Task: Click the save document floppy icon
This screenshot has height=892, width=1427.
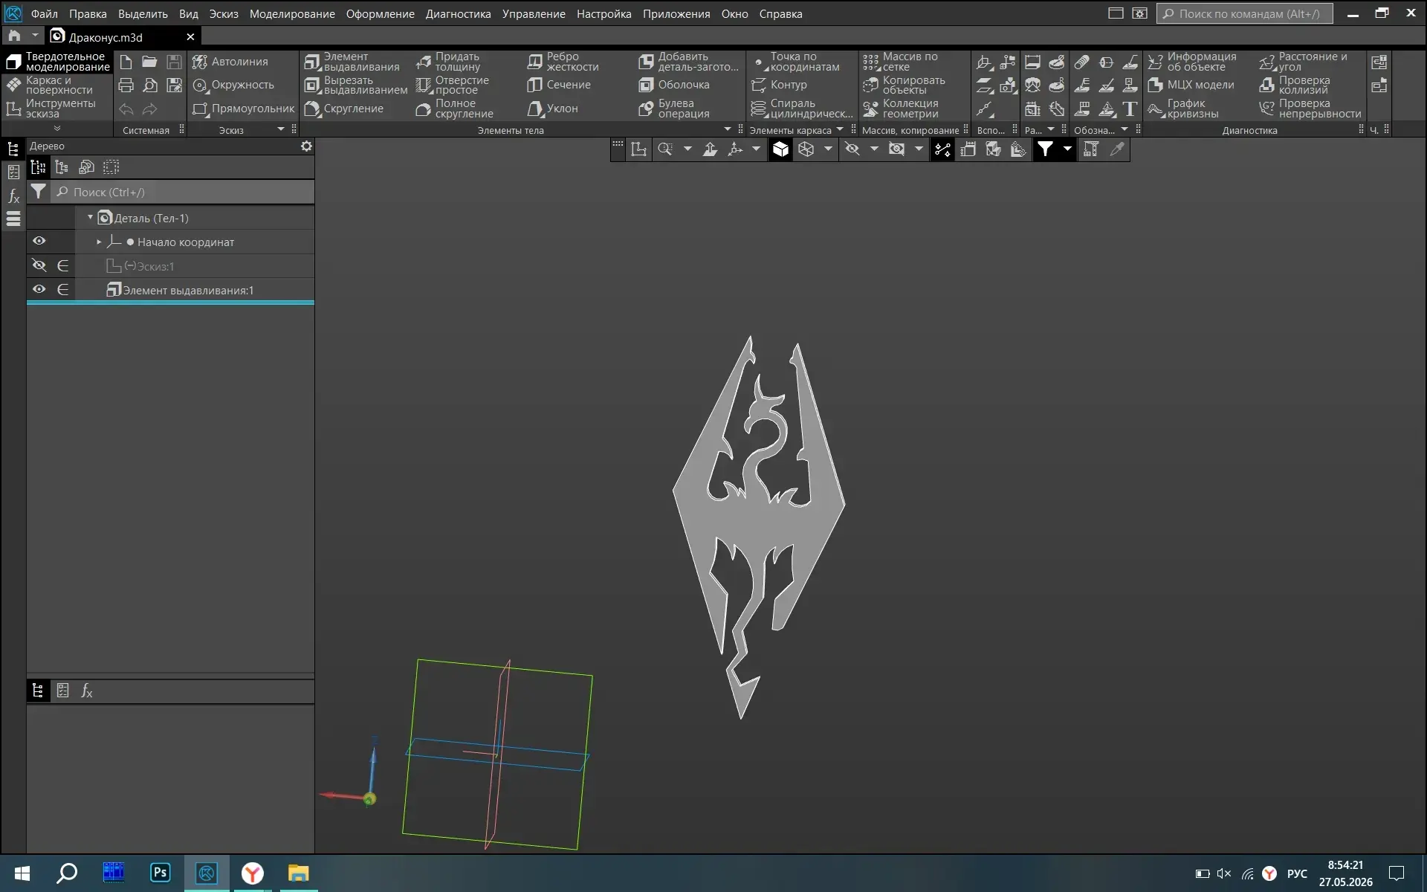Action: pyautogui.click(x=174, y=62)
